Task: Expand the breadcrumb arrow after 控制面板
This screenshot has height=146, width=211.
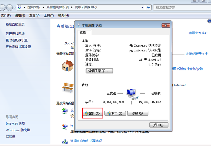Action: (43, 7)
